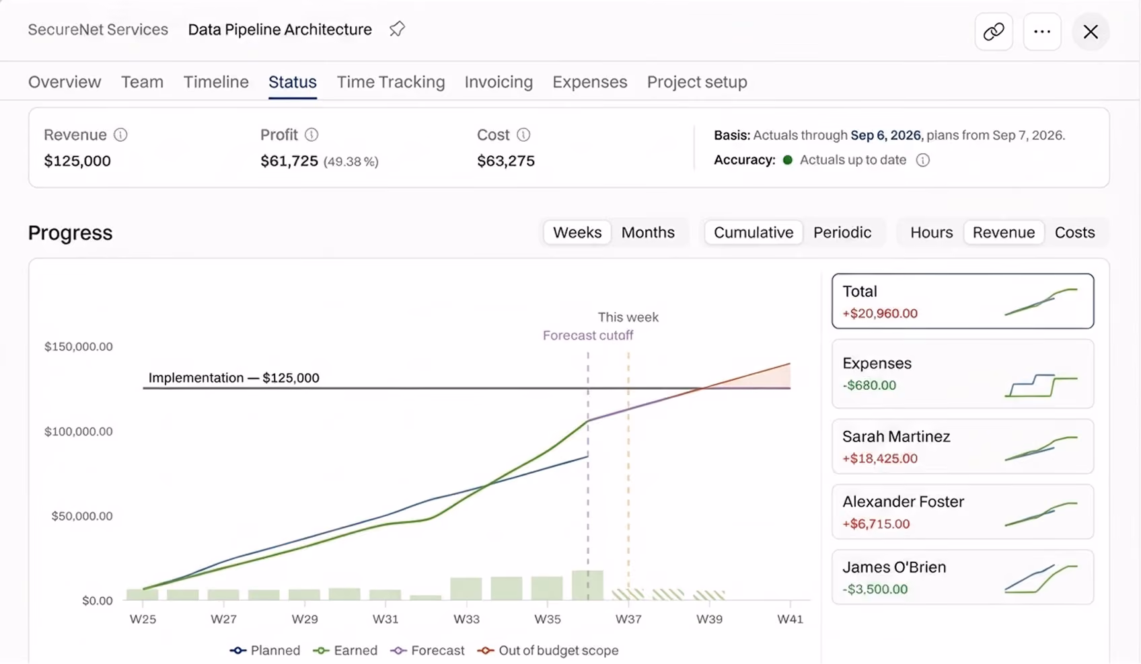This screenshot has width=1141, height=664.
Task: Show Costs in the progress chart
Action: tap(1074, 232)
